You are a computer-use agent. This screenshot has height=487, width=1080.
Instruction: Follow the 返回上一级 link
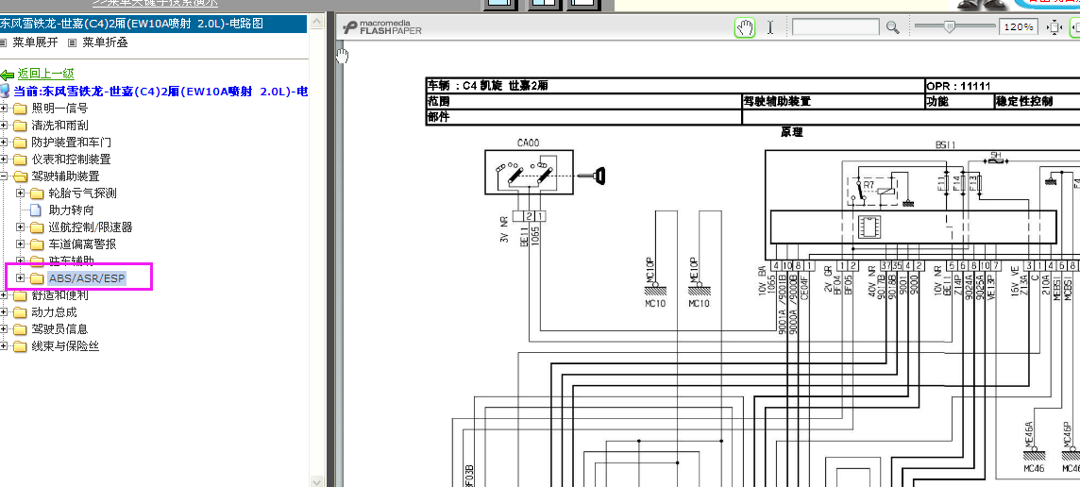pyautogui.click(x=45, y=74)
